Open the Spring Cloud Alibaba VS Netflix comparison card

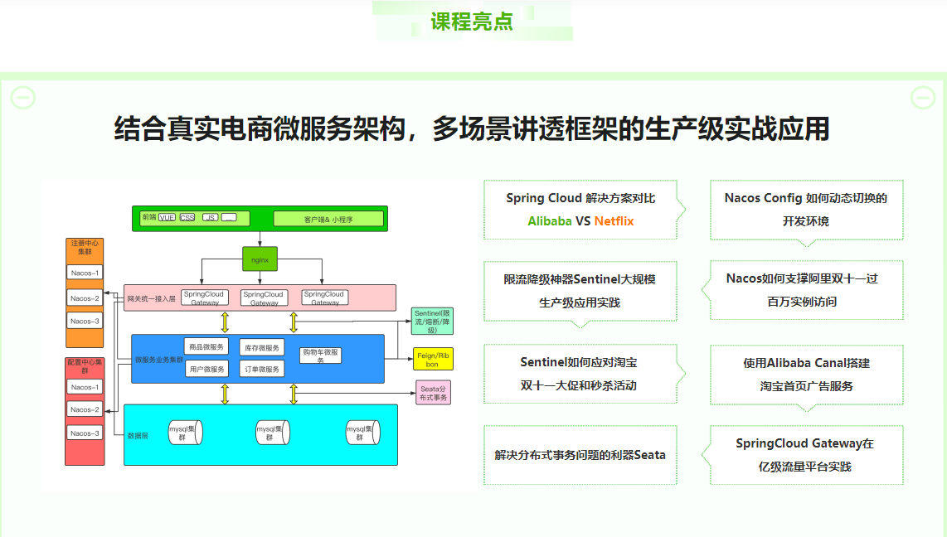point(580,209)
